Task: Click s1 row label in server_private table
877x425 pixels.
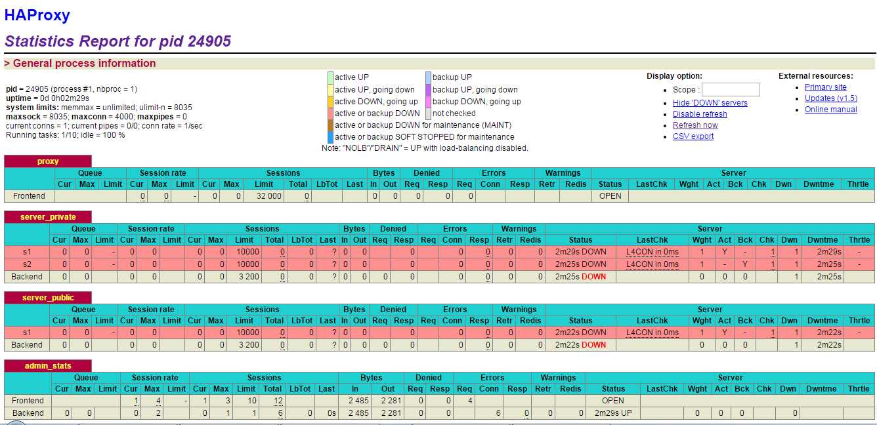Action: coord(27,252)
